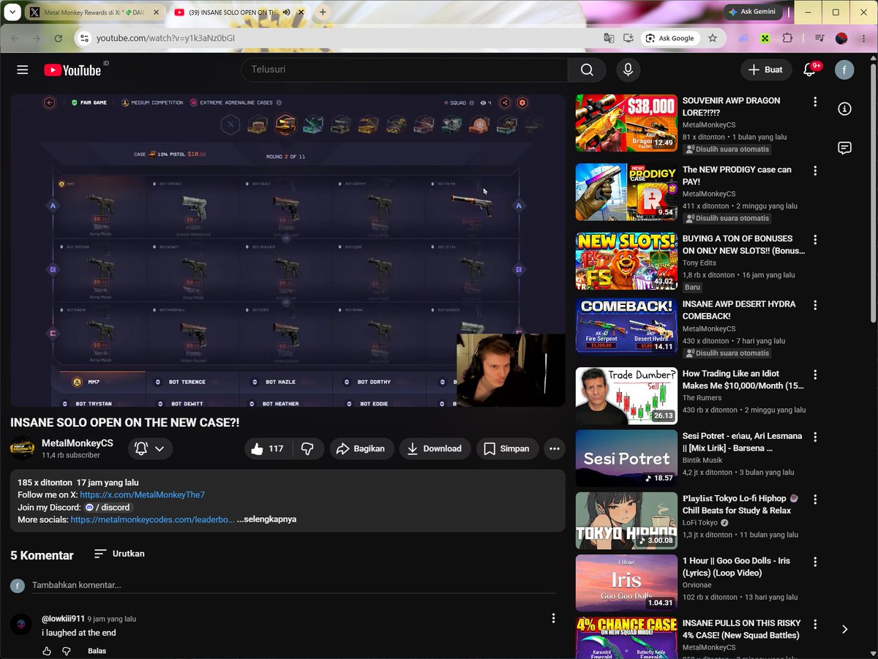The width and height of the screenshot is (878, 659).
Task: Open account avatar menu
Action: point(844,69)
